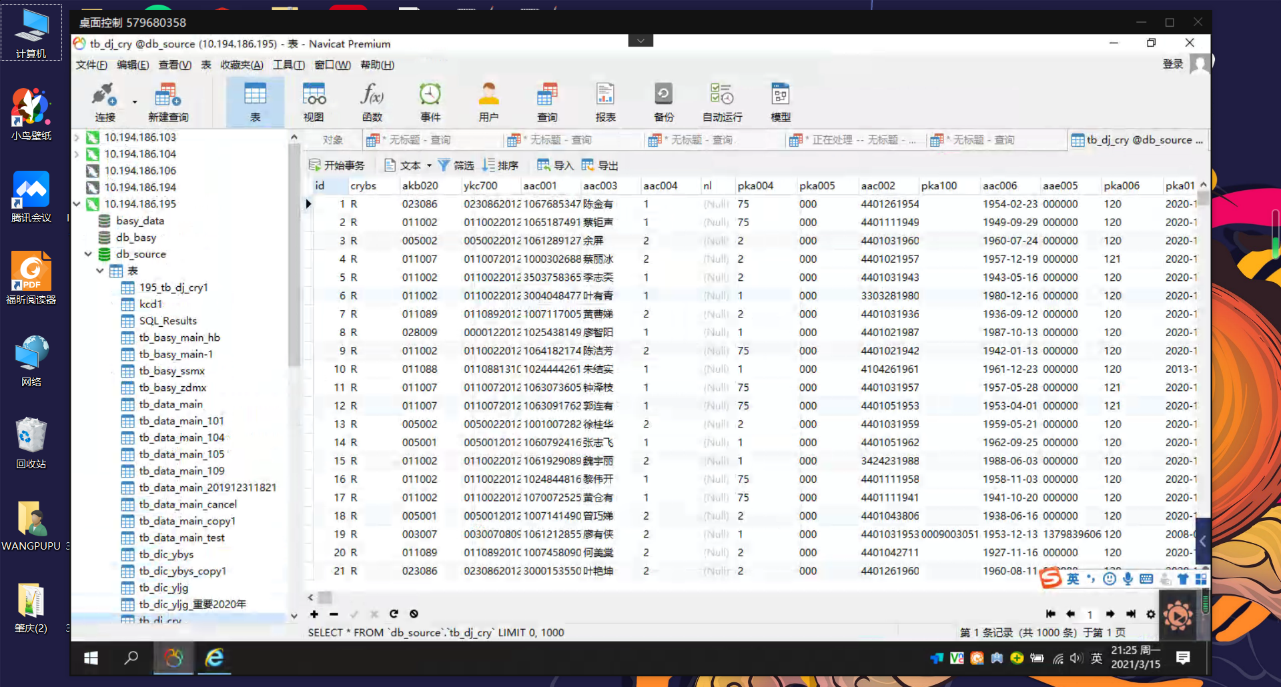The image size is (1281, 687).
Task: Open the Query (查询) toolbar icon
Action: click(x=547, y=102)
